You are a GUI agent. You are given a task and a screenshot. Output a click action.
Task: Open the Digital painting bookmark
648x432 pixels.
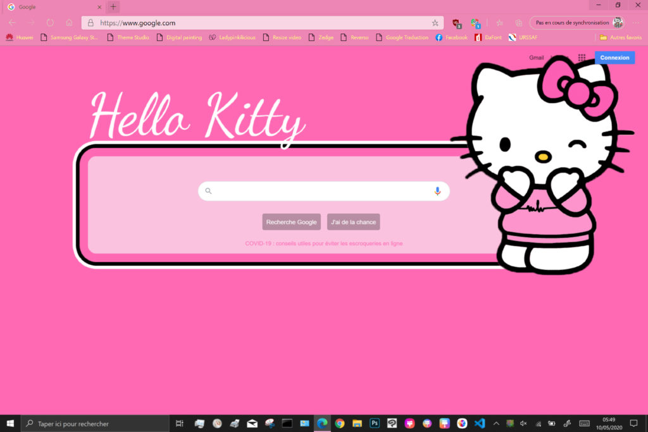tap(179, 37)
